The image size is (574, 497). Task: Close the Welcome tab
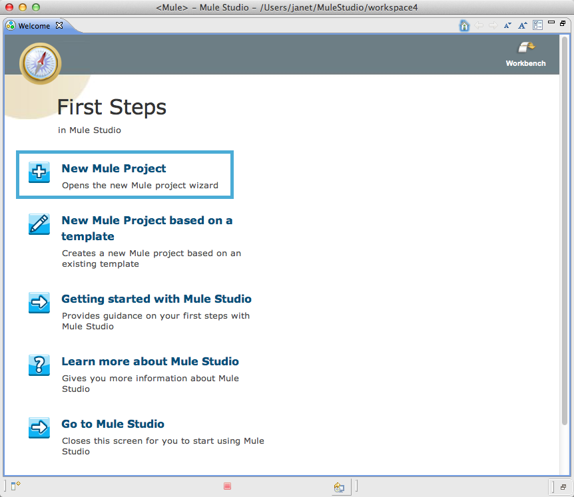[59, 25]
